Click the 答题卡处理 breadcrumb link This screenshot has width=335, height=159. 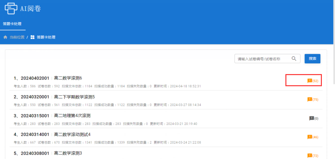coord(46,37)
